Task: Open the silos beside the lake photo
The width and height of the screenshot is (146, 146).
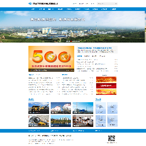Action: point(61,121)
